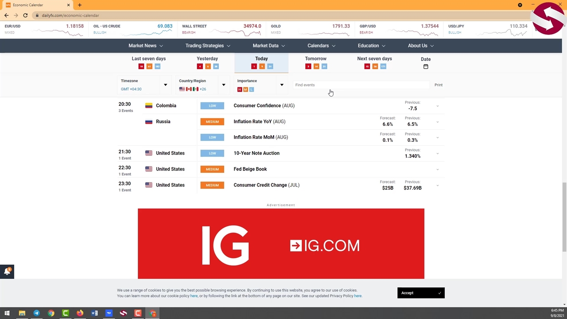Image resolution: width=567 pixels, height=319 pixels.
Task: Switch to the Tomorrow tab
Action: (x=315, y=62)
